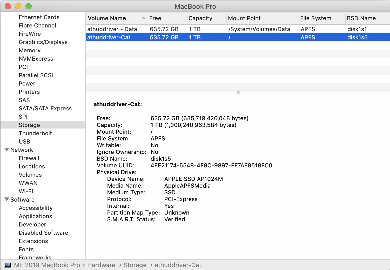Click the Volume UUID value text
The image size is (390, 270).
coord(211,165)
